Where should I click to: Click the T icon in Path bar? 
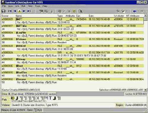coord(50,98)
